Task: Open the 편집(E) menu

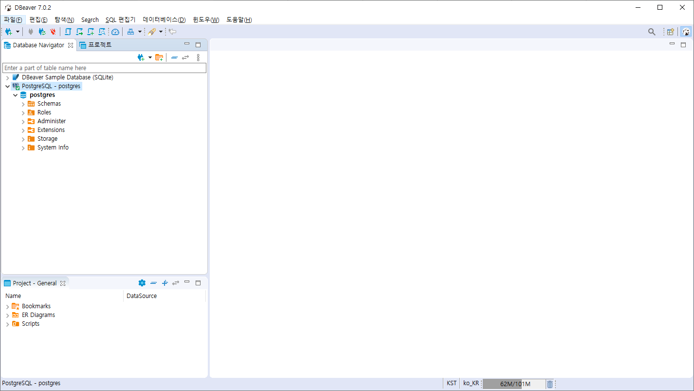Action: 38,20
